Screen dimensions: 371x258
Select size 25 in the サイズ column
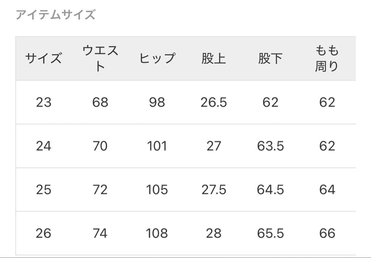(44, 190)
